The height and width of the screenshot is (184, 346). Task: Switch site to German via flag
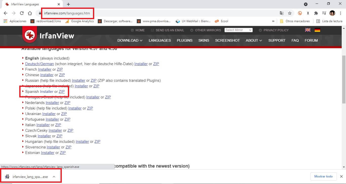click(x=317, y=30)
